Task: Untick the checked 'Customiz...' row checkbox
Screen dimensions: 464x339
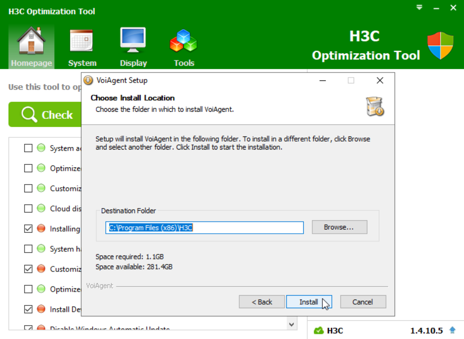Action: [x=28, y=268]
